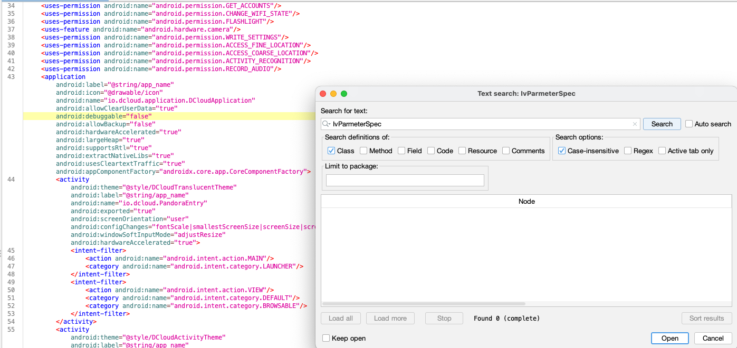
Task: Focus the Search for text field
Action: 481,124
